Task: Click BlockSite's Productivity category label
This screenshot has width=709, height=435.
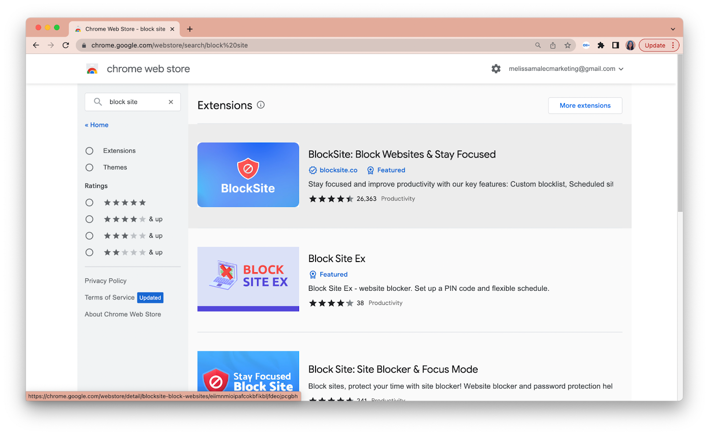Action: 398,199
